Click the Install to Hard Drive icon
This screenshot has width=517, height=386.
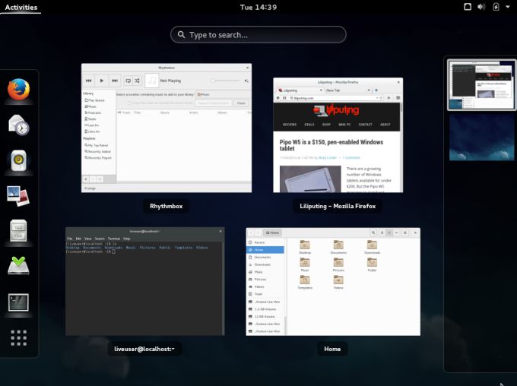click(x=19, y=266)
